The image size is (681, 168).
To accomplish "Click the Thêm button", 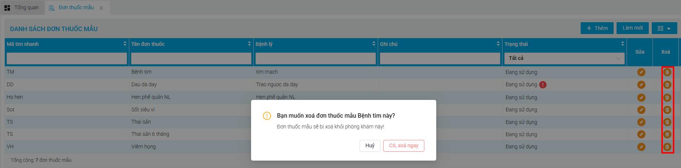I will pos(597,28).
